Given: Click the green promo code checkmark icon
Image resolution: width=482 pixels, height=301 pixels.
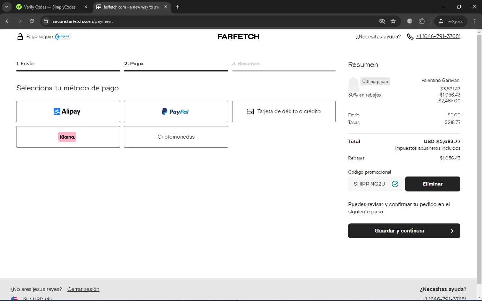Looking at the screenshot, I should (x=395, y=184).
